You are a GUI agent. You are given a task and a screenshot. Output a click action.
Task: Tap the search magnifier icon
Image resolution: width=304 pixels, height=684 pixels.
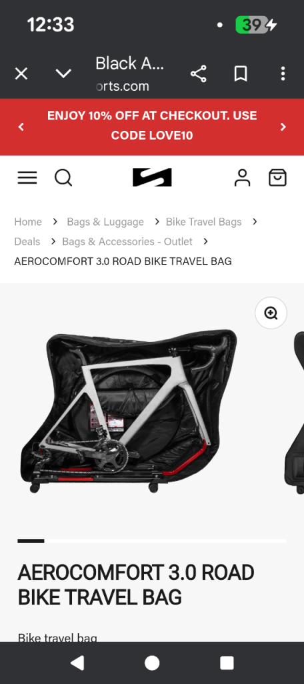click(63, 178)
